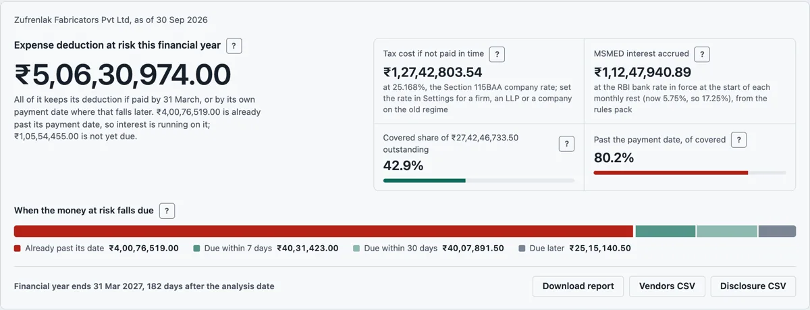Click the Tax cost if not paid in time label

pos(433,54)
